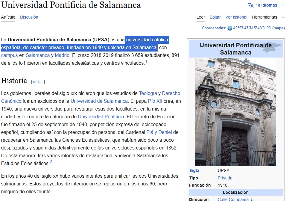
Task: Click the Tipo label in infobox
Action: click(x=194, y=178)
